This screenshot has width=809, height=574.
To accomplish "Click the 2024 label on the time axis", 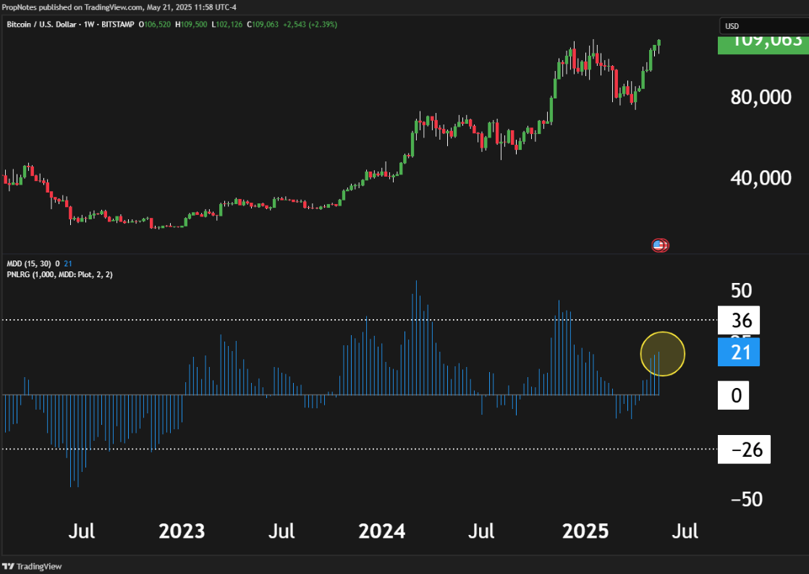I will tap(382, 531).
